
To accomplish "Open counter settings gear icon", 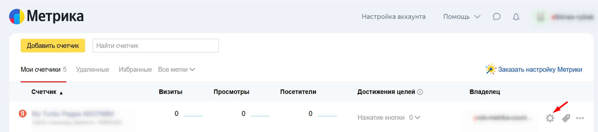I will click(550, 118).
